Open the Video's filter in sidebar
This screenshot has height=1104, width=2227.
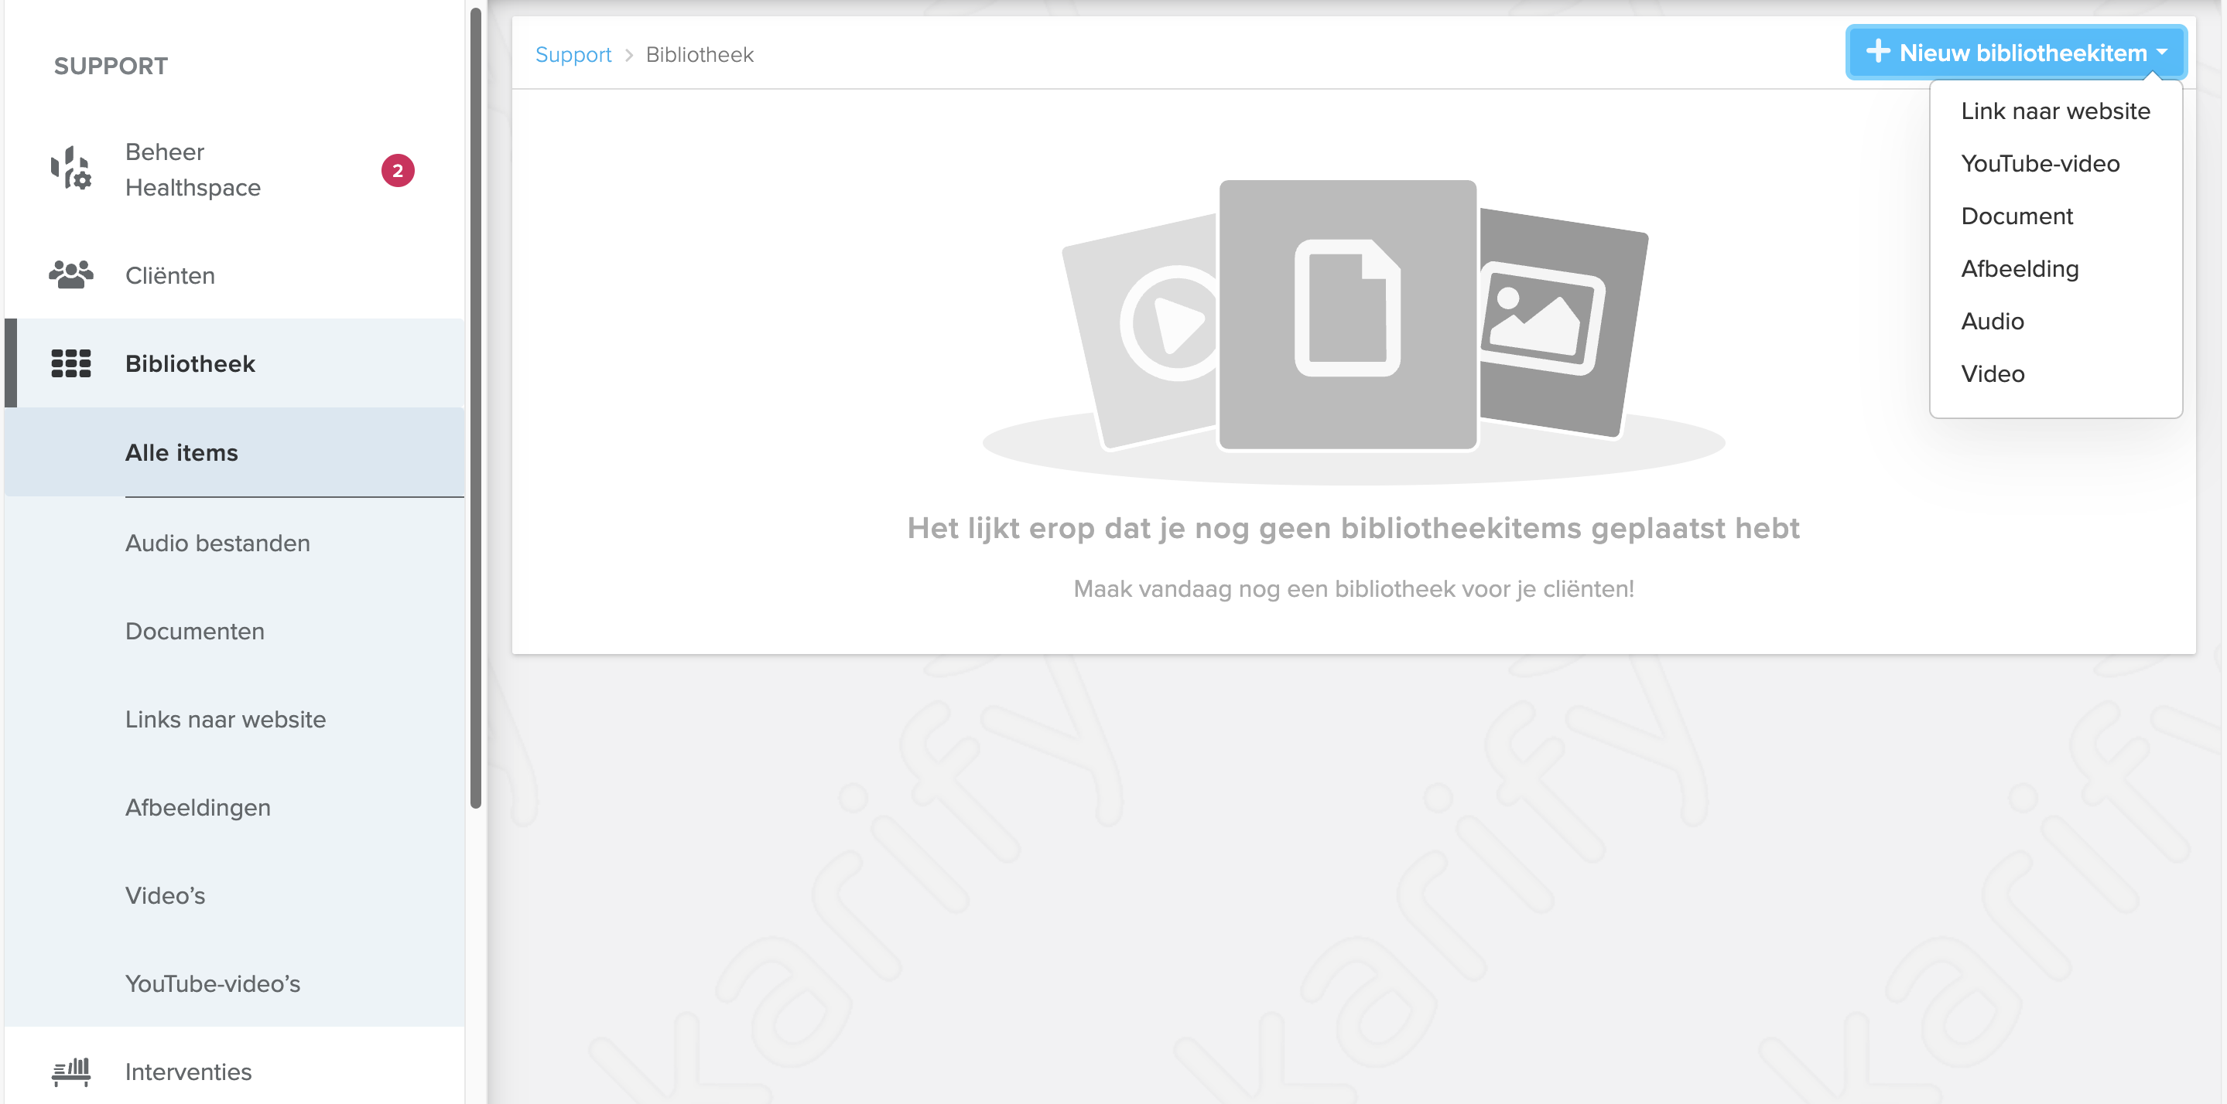tap(234, 896)
